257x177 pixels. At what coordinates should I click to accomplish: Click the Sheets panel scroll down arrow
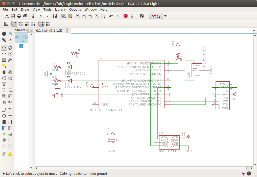[x=32, y=168]
